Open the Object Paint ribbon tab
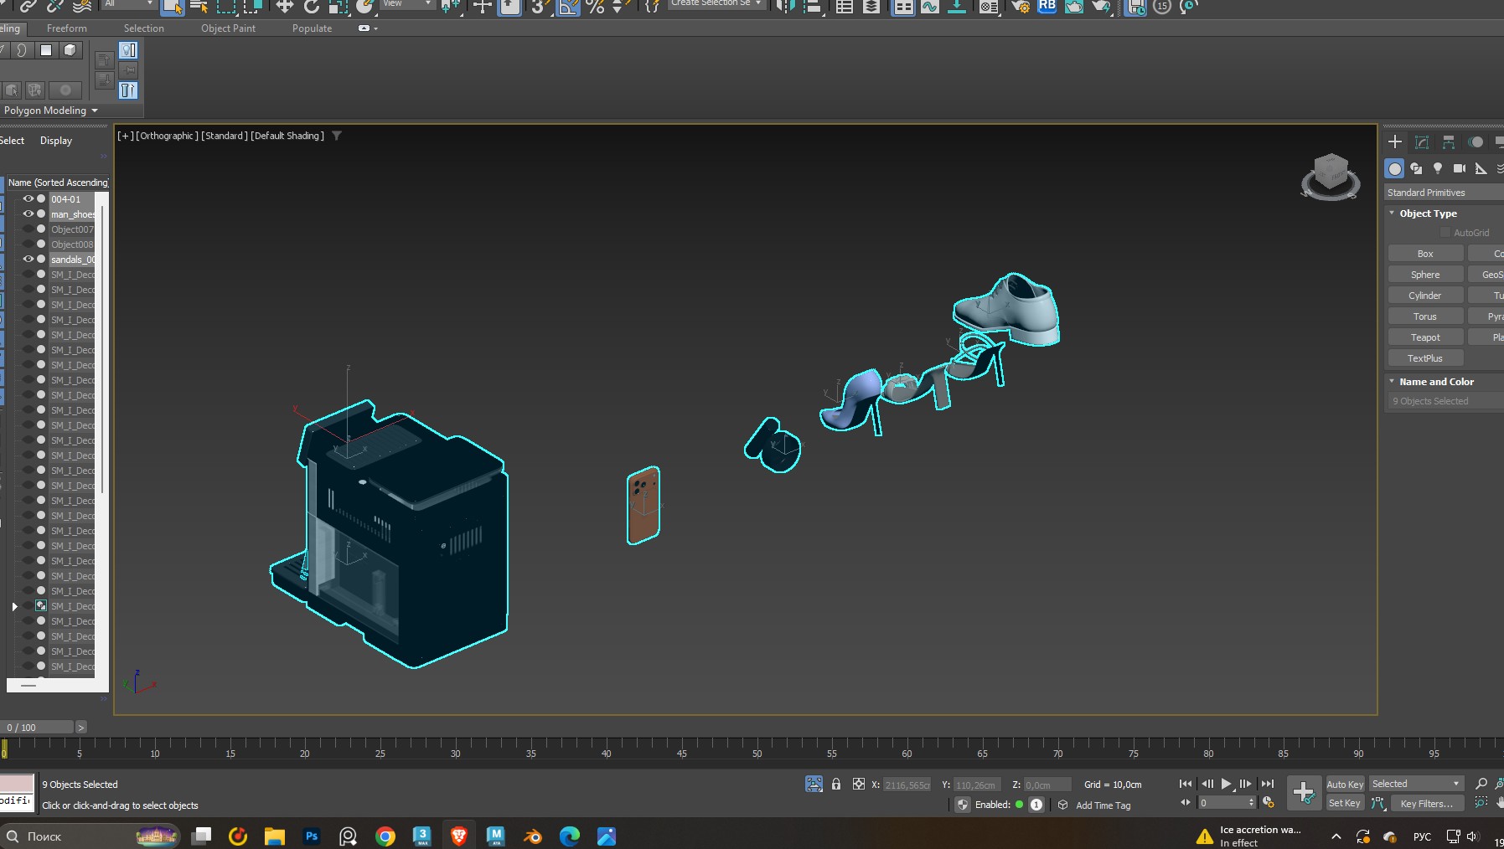 [x=228, y=28]
